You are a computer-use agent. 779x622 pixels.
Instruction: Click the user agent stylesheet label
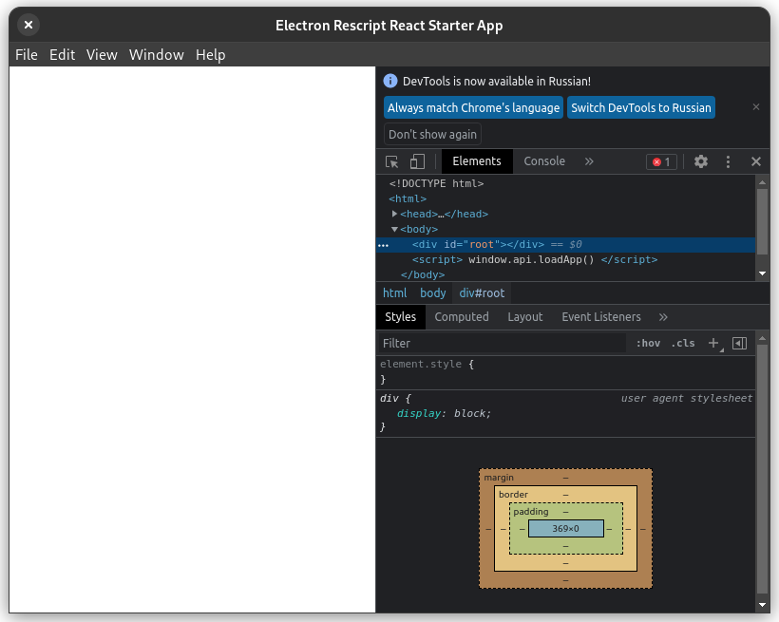point(687,399)
